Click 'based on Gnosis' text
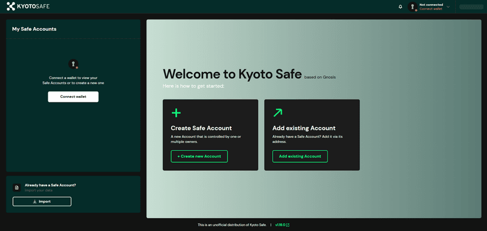Viewport: 487px width, 231px height. coord(320,77)
